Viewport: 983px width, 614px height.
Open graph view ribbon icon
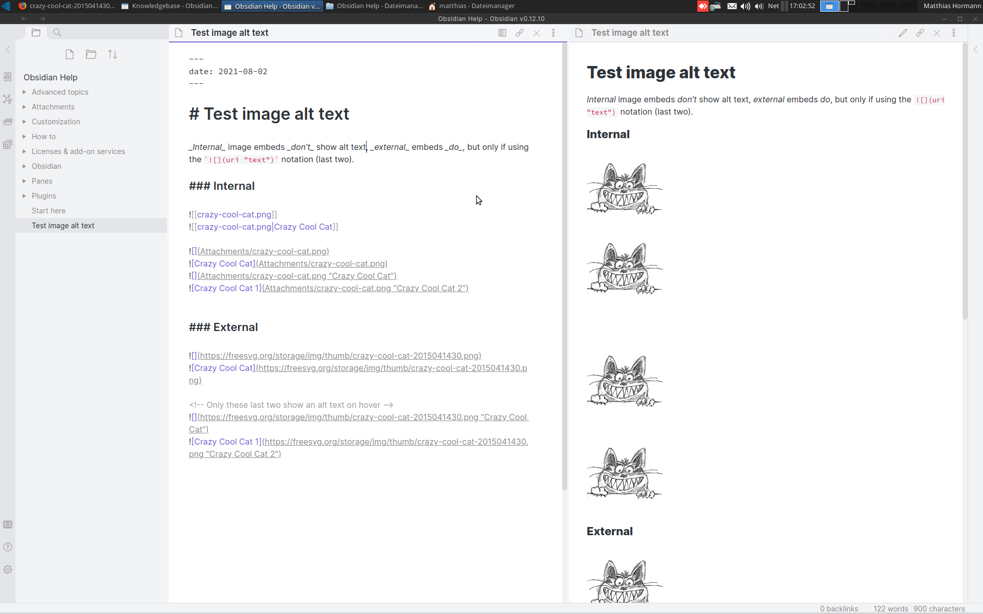[8, 99]
